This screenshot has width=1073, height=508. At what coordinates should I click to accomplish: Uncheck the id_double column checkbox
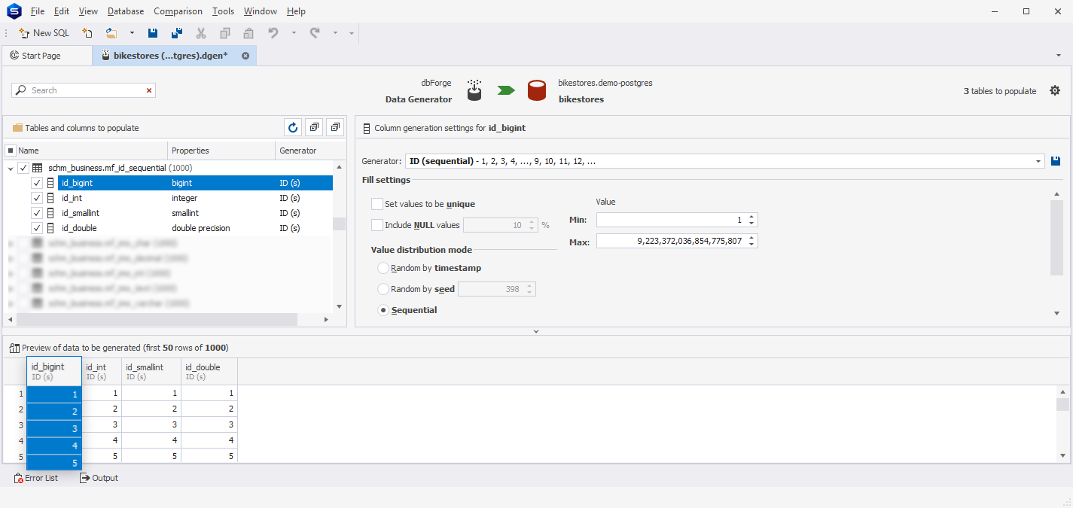click(x=37, y=228)
